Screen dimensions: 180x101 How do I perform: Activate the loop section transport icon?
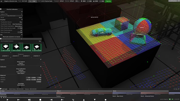tap(29, 100)
